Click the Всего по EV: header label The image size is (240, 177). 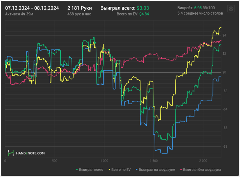coord(128,14)
